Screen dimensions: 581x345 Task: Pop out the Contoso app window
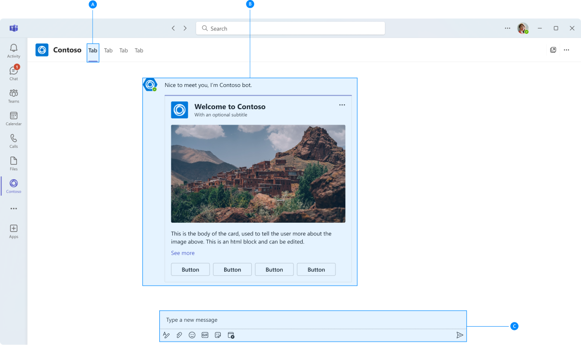(x=553, y=50)
